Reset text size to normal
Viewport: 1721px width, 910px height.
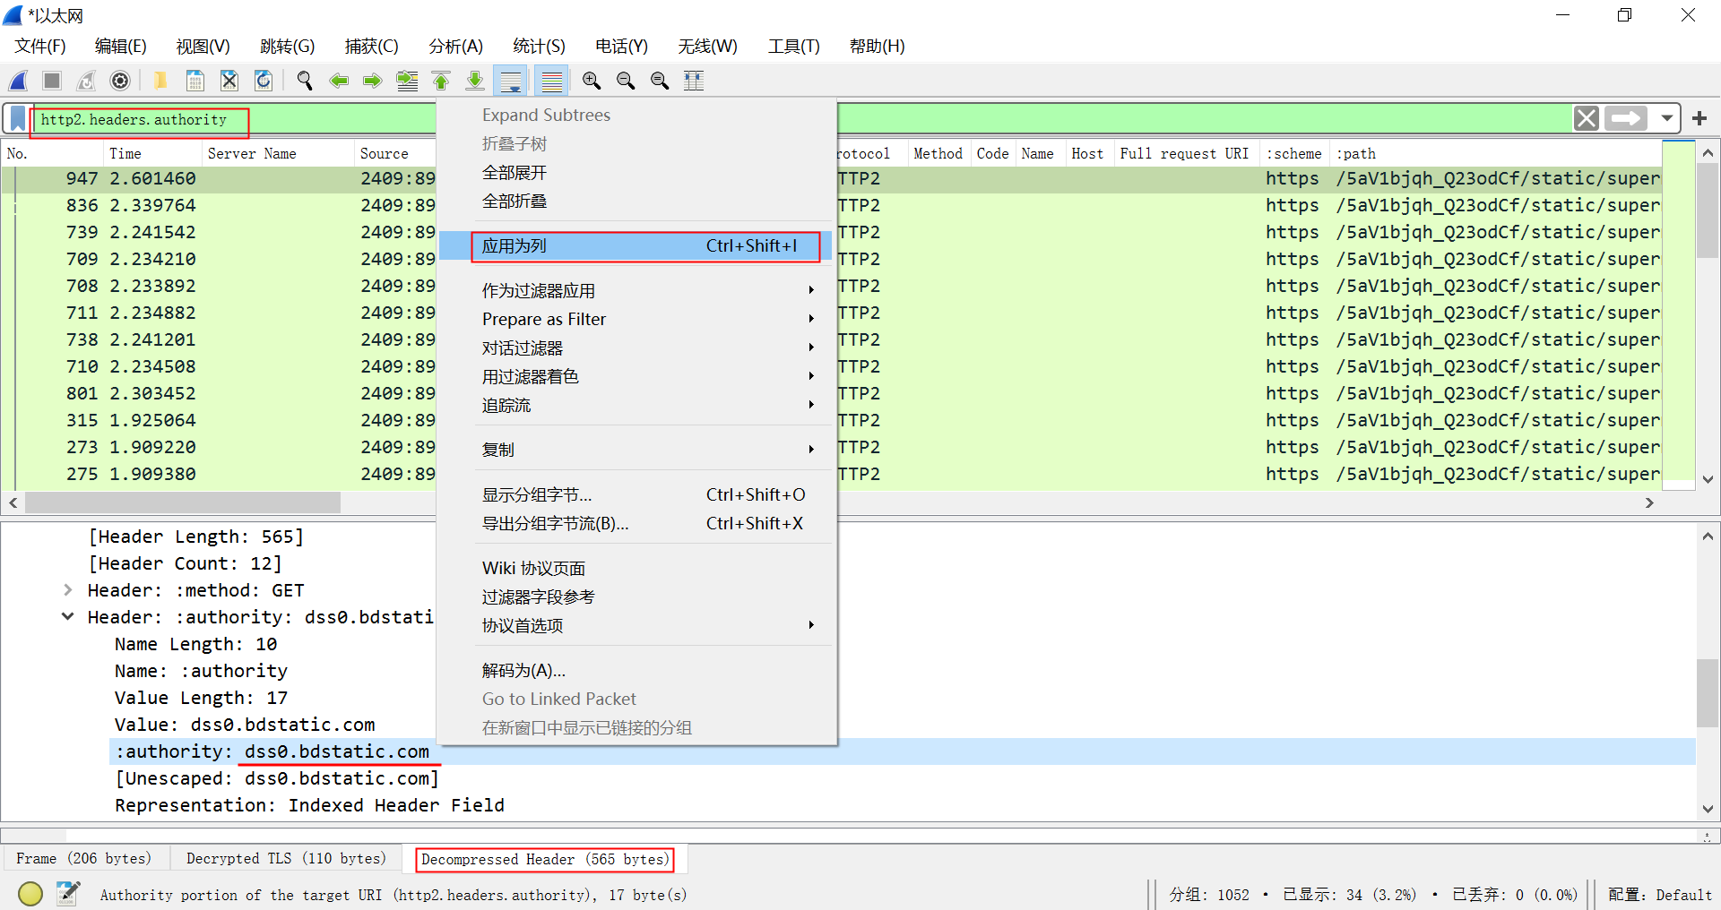click(660, 81)
